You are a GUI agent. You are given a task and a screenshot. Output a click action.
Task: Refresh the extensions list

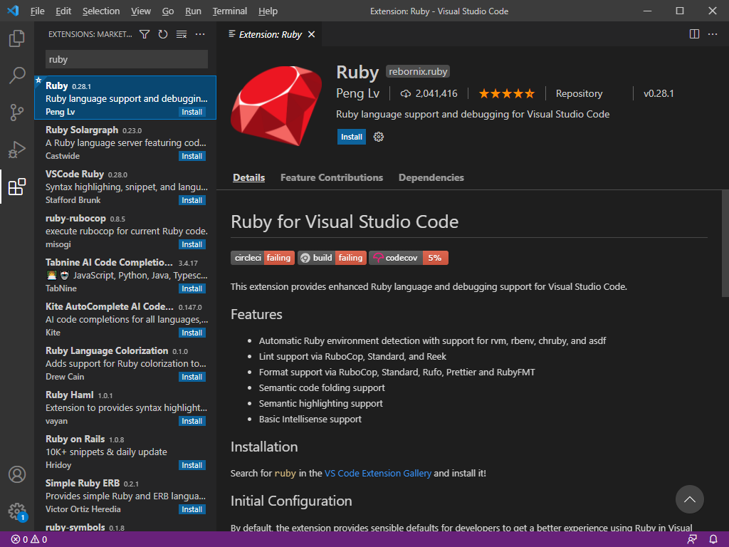(x=163, y=34)
